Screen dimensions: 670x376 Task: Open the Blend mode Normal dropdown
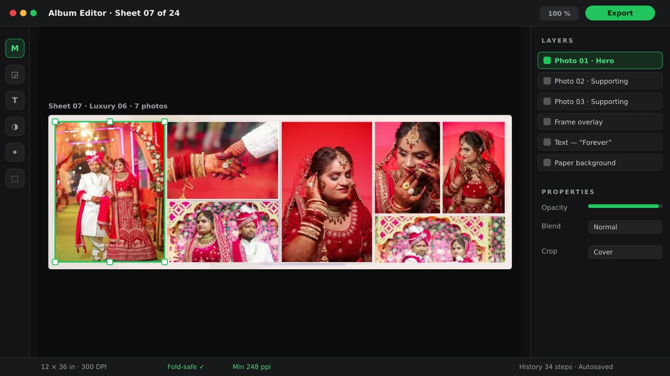pos(625,227)
